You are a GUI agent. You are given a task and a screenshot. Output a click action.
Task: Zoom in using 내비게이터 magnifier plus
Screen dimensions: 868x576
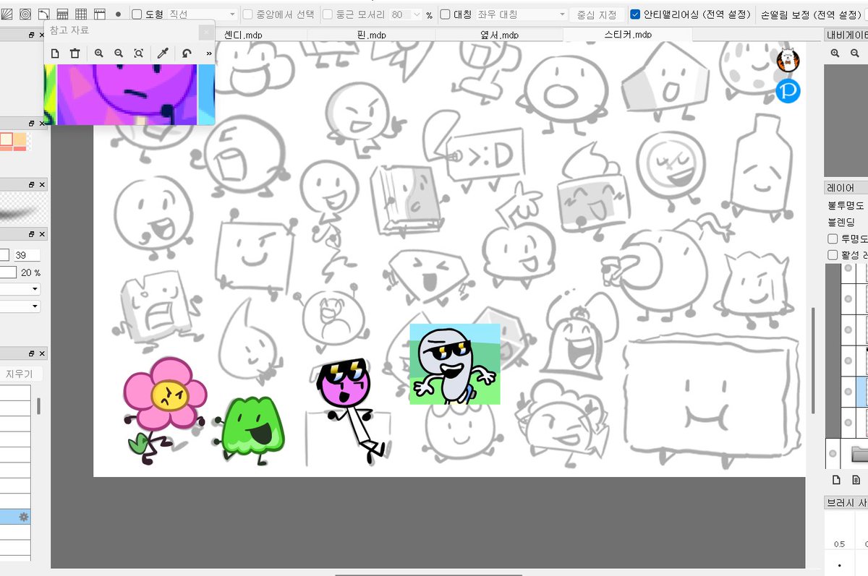click(x=835, y=53)
